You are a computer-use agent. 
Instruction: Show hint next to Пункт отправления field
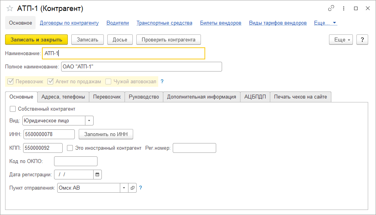tap(141, 188)
